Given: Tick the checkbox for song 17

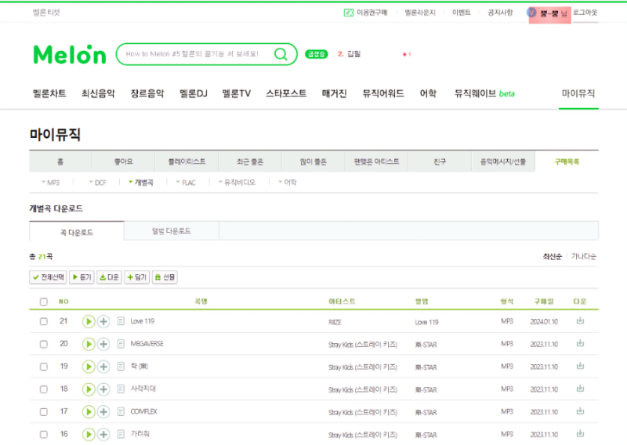Looking at the screenshot, I should (44, 412).
